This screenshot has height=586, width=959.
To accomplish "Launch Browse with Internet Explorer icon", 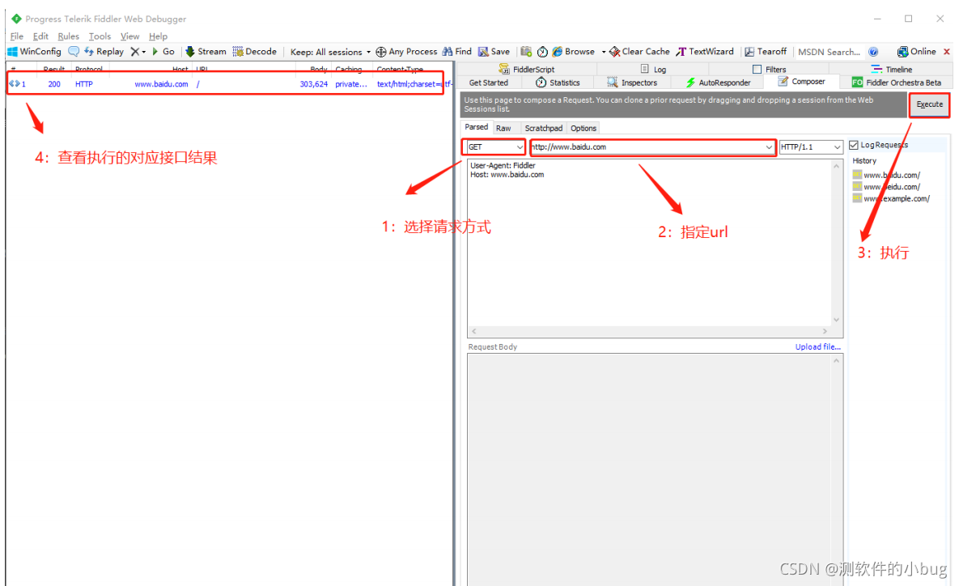I will coord(574,51).
